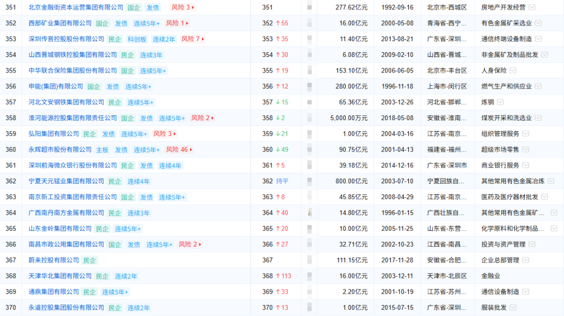The width and height of the screenshot is (564, 316).
Task: Click the 民企 tag on 蔚来控股有限公司
Action: pos(90,261)
